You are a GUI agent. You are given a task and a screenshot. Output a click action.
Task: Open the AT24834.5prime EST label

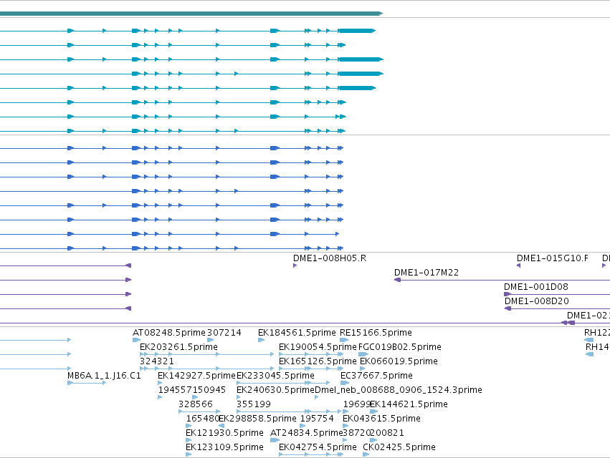coord(307,433)
